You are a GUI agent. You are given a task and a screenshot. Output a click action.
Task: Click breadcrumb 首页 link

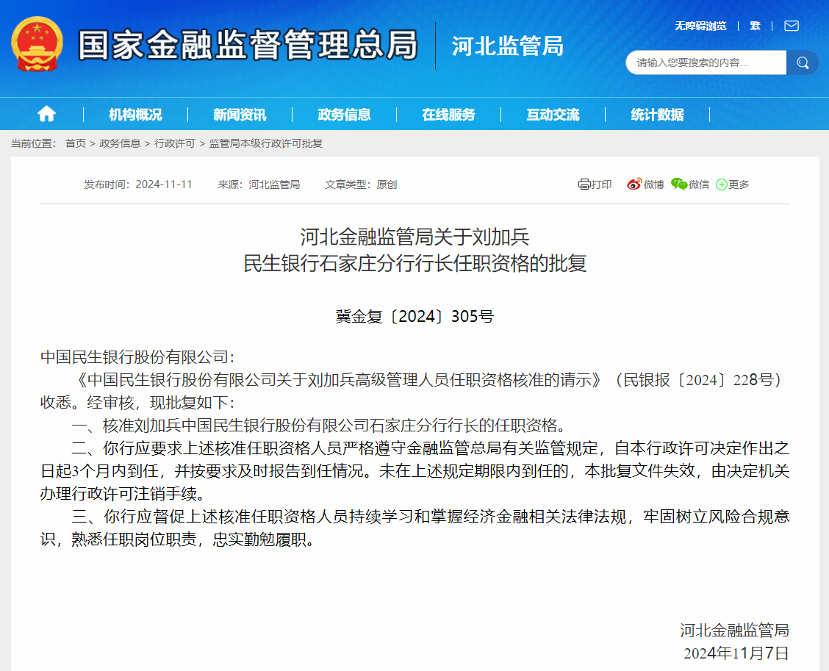coord(76,143)
